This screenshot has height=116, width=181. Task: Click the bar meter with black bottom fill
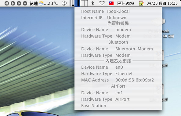coord(73,3)
